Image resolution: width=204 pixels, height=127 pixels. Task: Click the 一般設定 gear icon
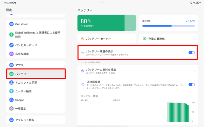(x=11, y=108)
